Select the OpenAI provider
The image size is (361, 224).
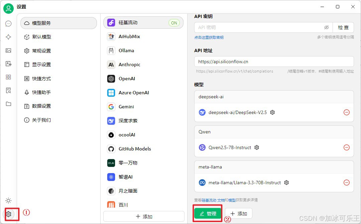(143, 79)
